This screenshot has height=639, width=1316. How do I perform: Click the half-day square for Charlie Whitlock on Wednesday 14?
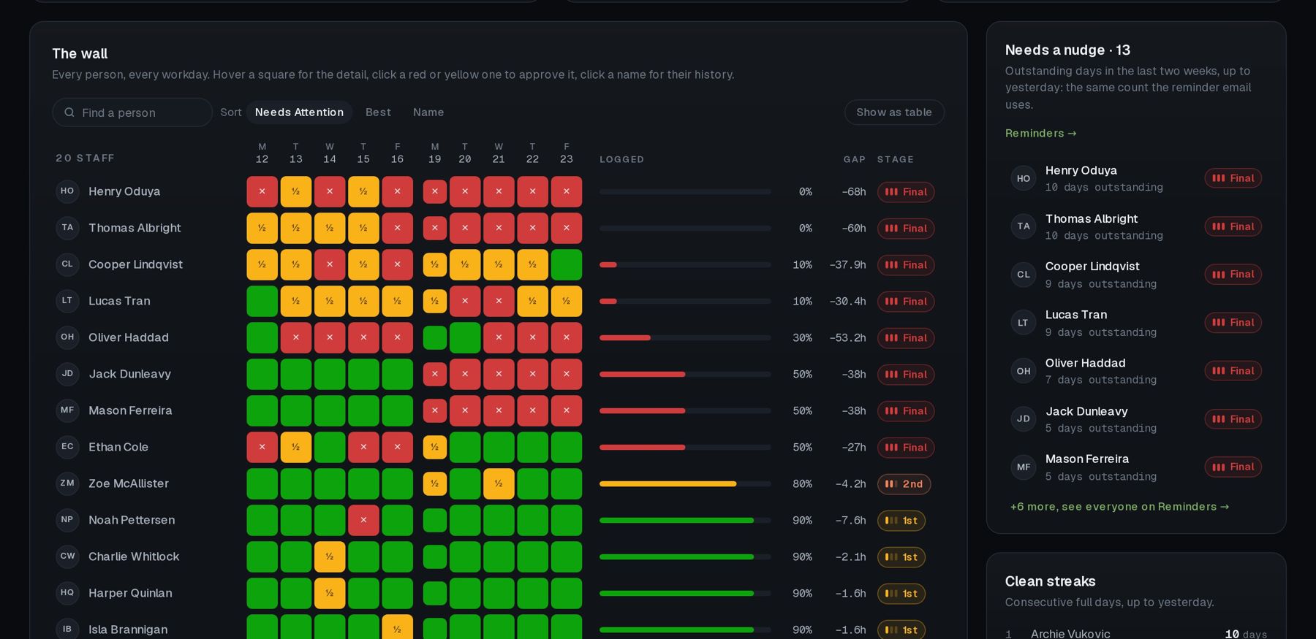click(x=330, y=556)
